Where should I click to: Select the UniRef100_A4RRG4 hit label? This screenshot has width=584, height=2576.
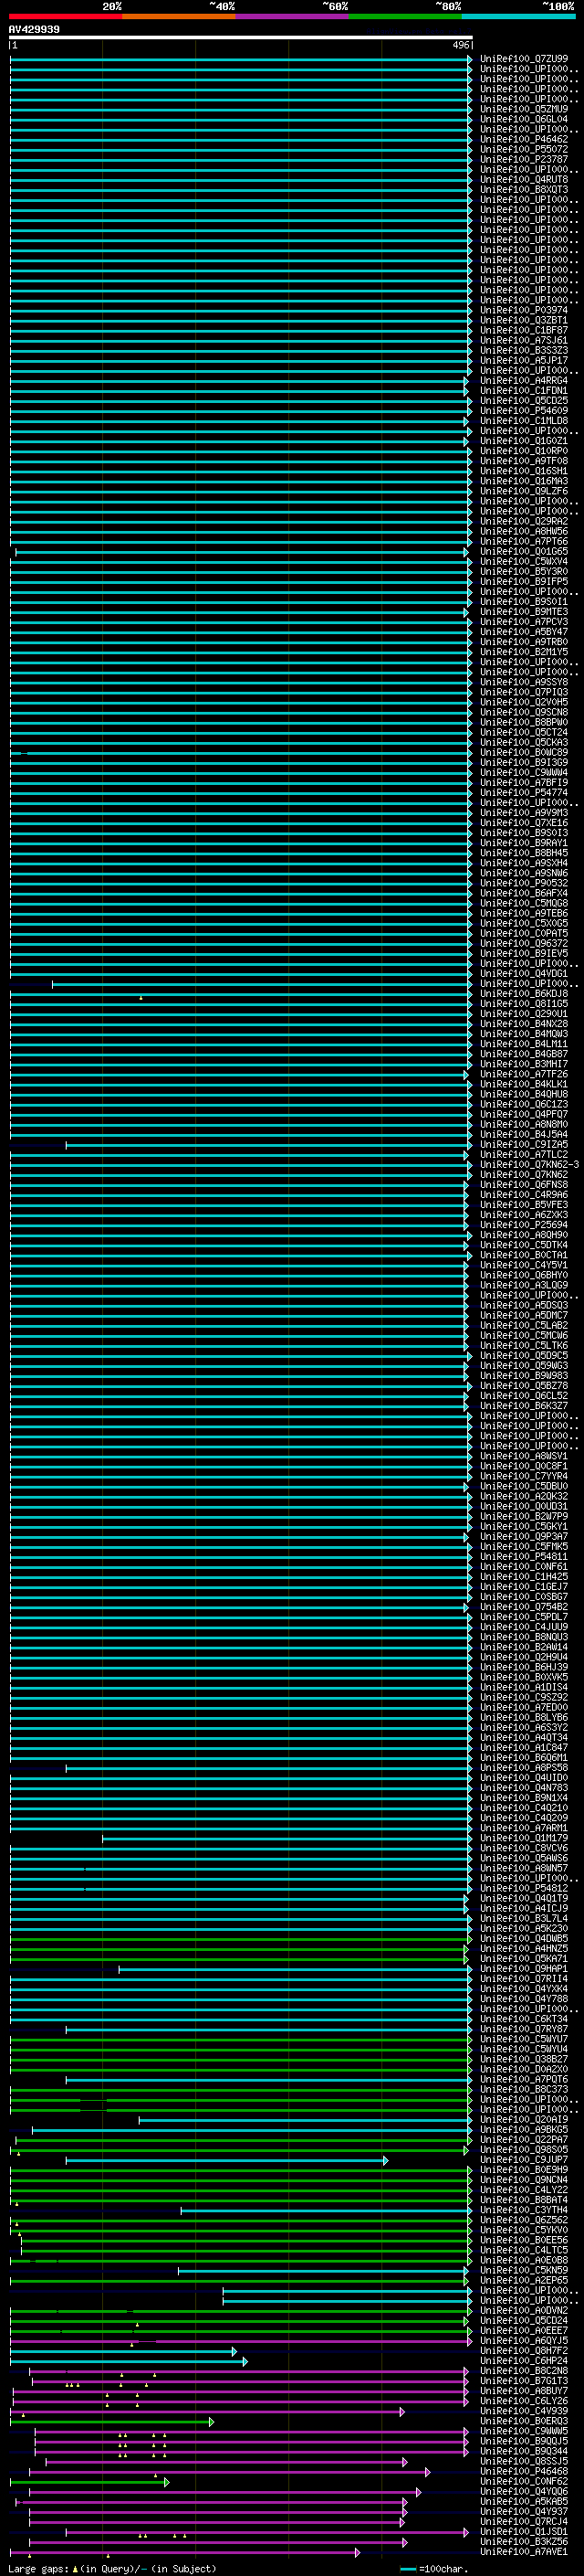(524, 380)
